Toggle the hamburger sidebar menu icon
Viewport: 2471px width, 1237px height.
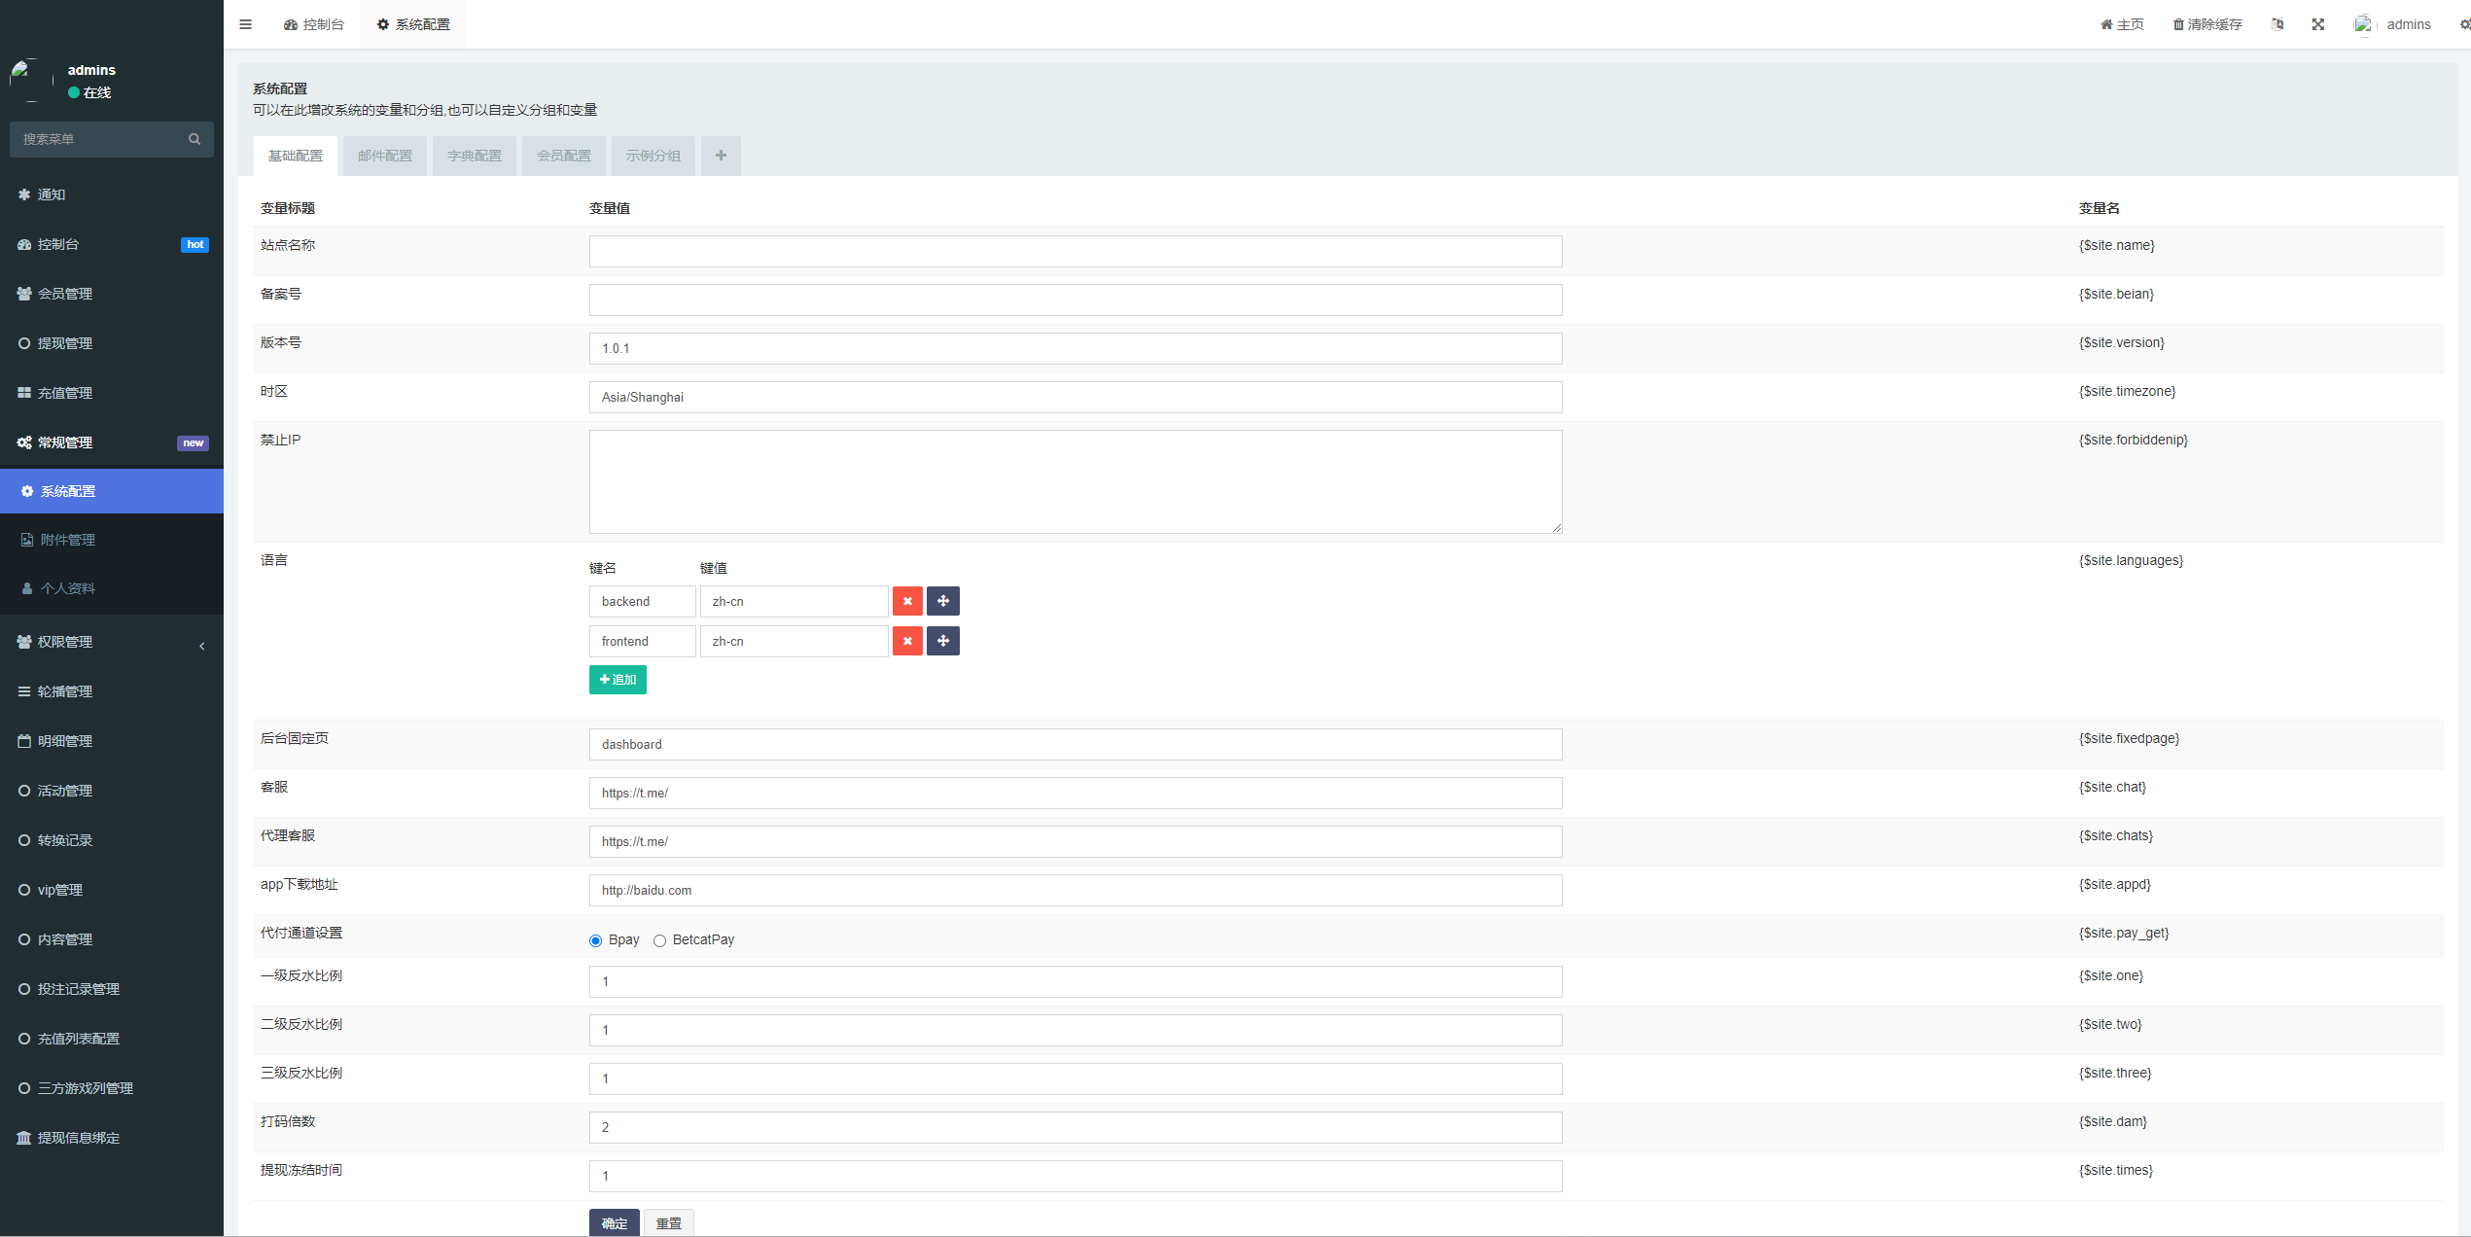click(x=245, y=24)
